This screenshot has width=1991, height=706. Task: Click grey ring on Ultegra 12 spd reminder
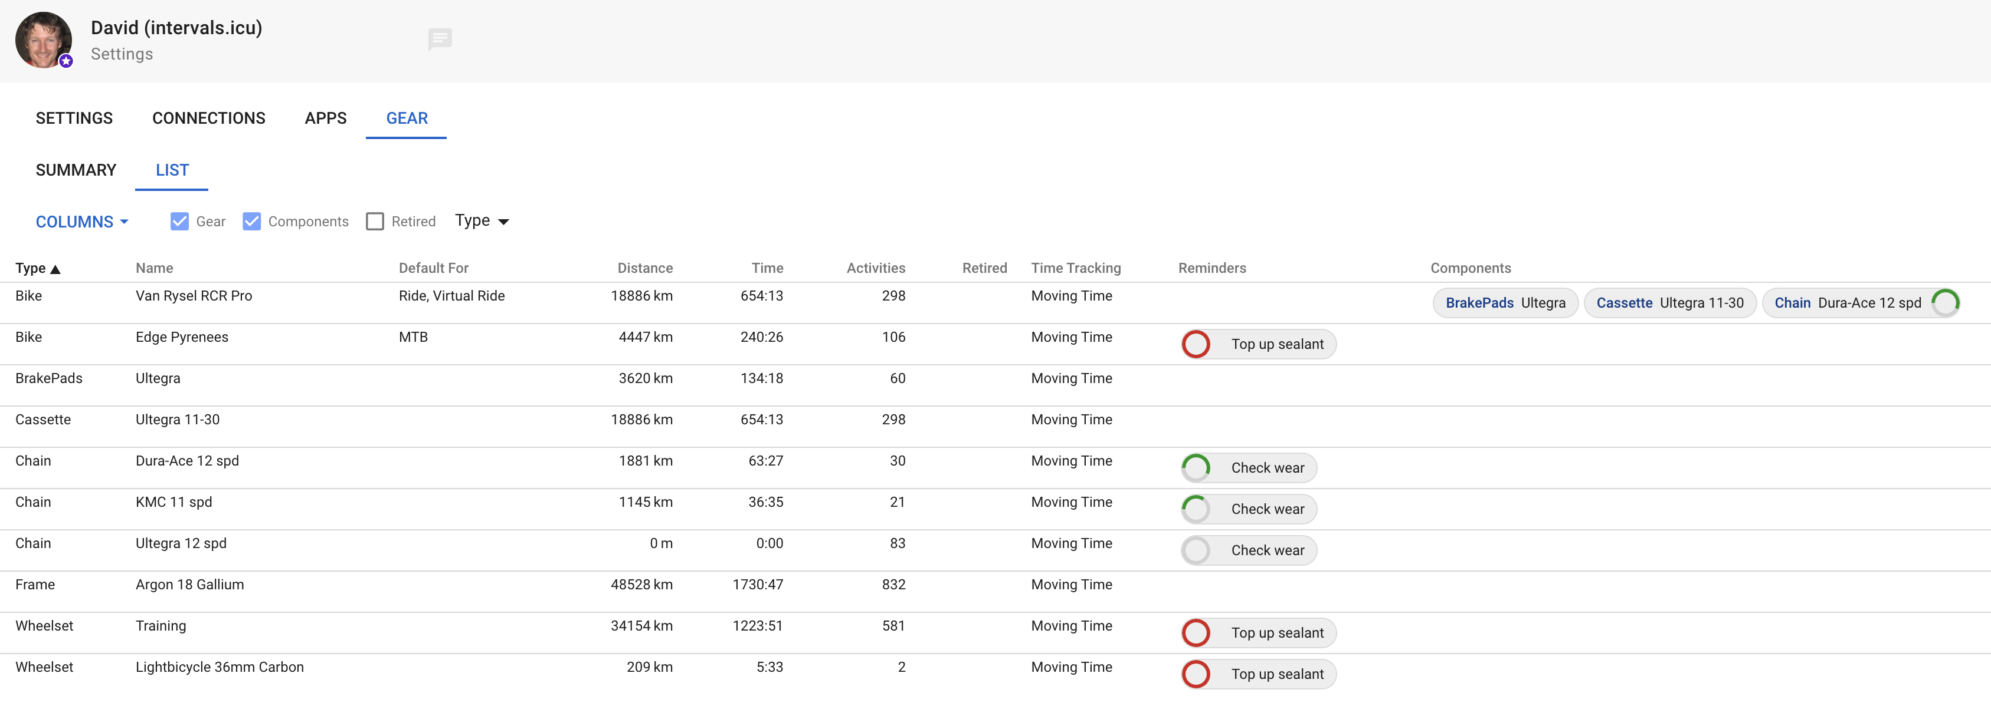click(x=1196, y=550)
